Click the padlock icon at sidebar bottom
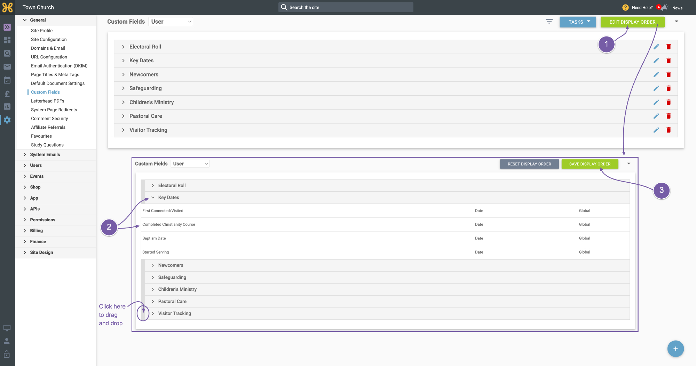The width and height of the screenshot is (696, 366). pos(7,354)
